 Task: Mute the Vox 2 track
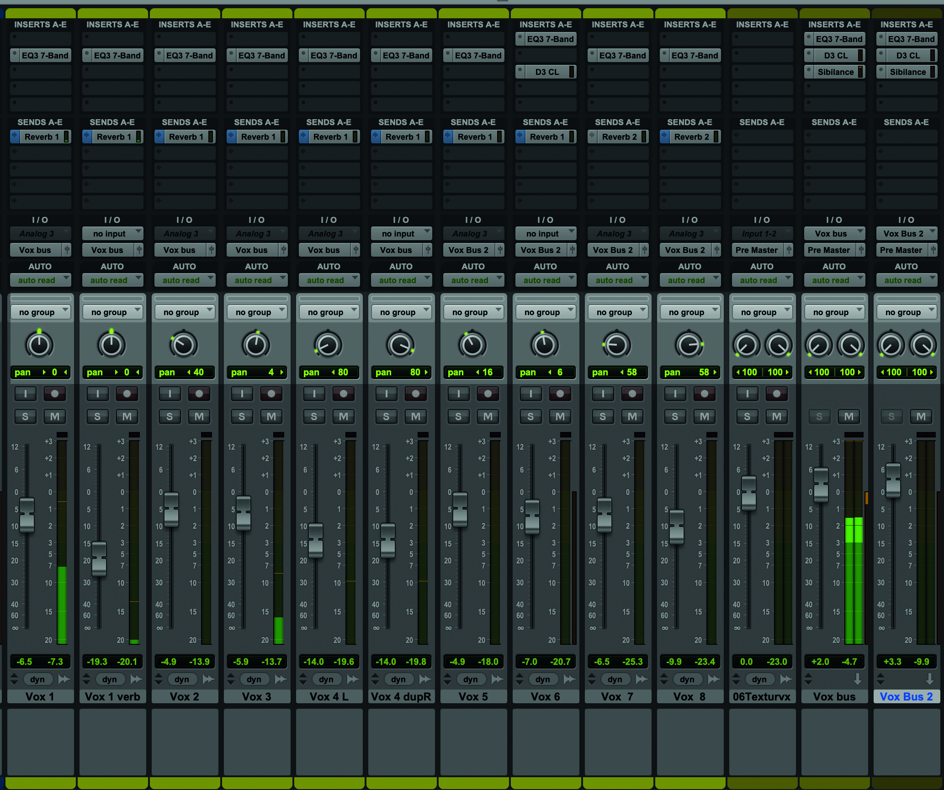pyautogui.click(x=199, y=416)
